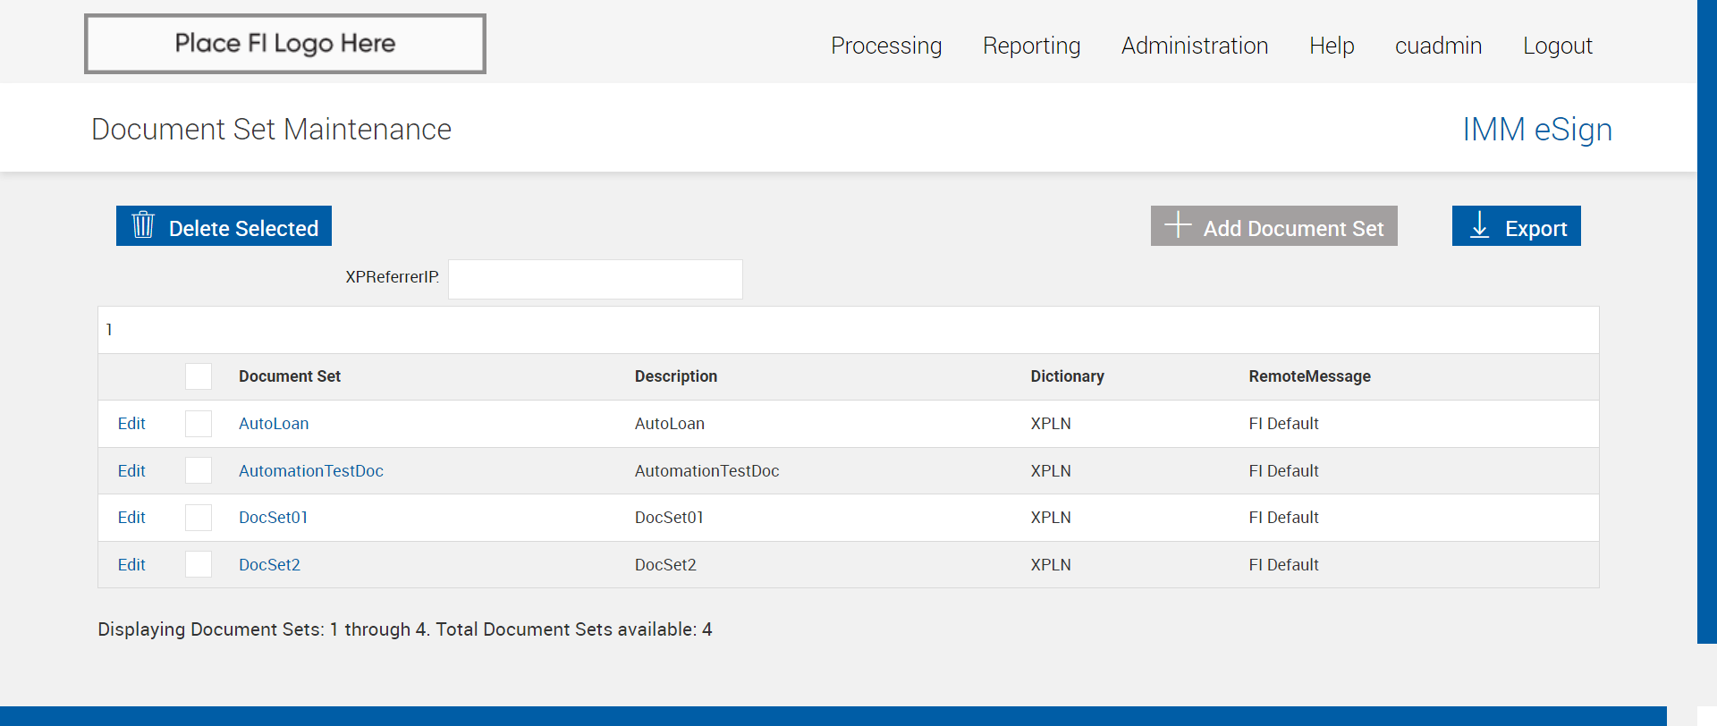This screenshot has width=1717, height=726.
Task: Toggle the DocSet2 row checkbox
Action: (199, 565)
